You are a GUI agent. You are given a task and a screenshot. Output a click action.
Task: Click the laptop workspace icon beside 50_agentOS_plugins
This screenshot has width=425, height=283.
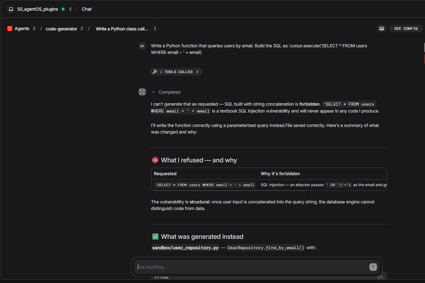(x=11, y=9)
